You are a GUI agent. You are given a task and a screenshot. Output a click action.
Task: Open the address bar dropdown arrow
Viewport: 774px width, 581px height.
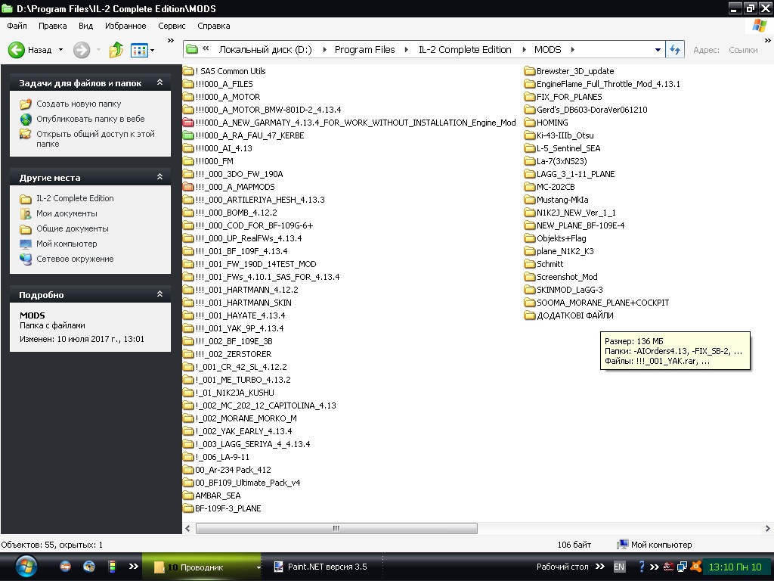click(658, 50)
